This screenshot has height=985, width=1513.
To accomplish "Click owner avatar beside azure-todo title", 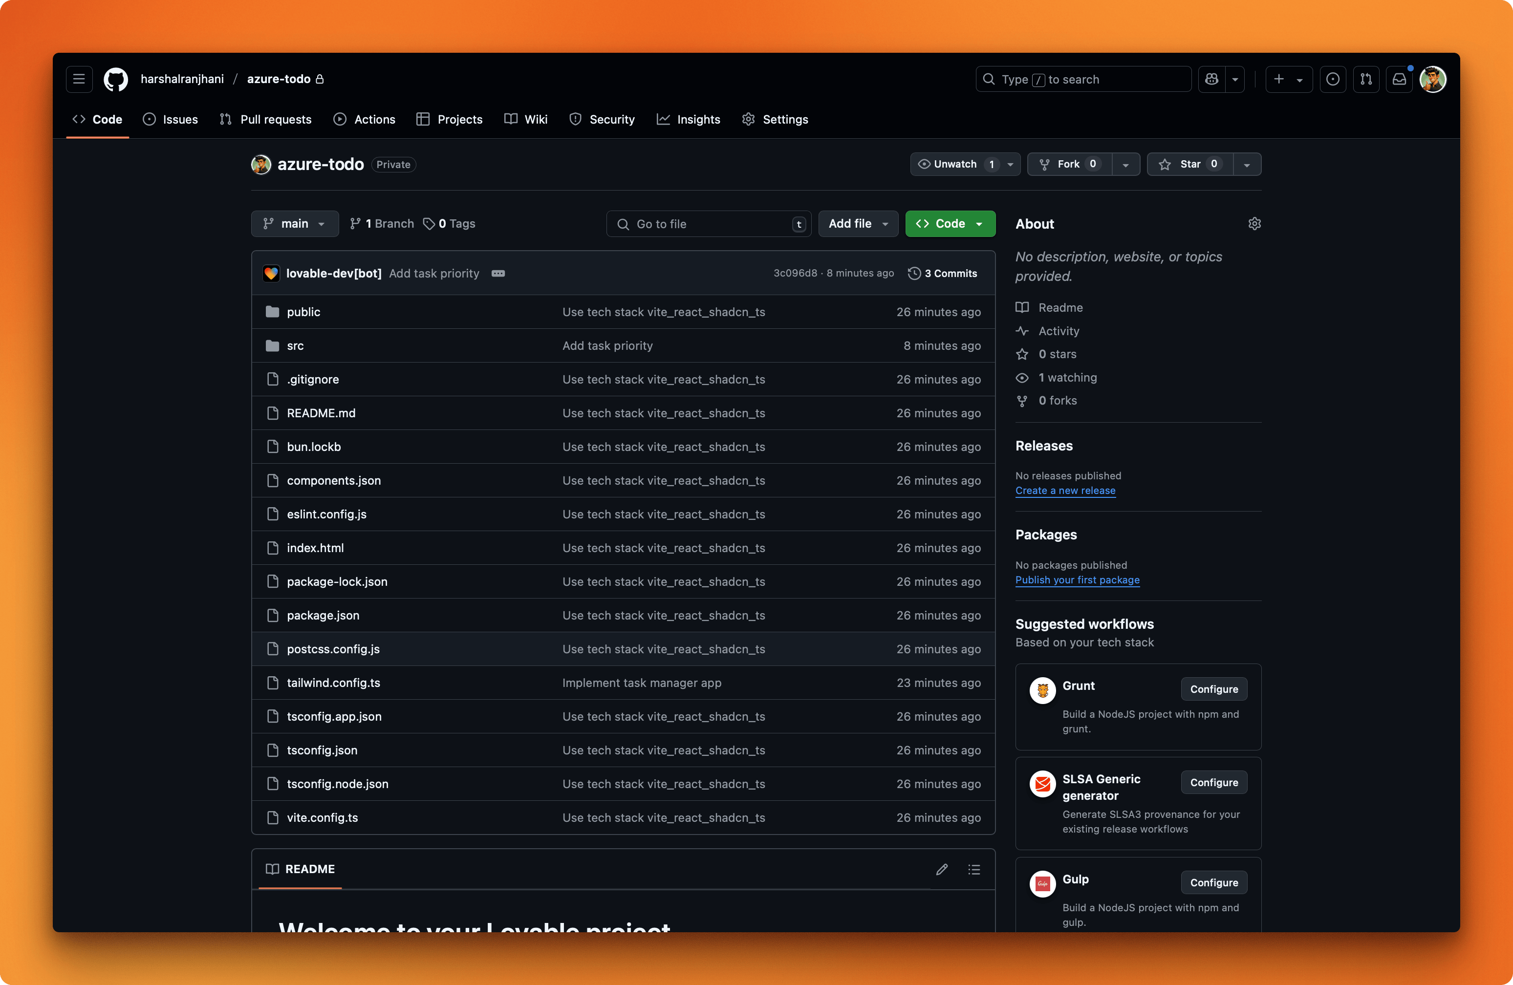I will [x=260, y=165].
